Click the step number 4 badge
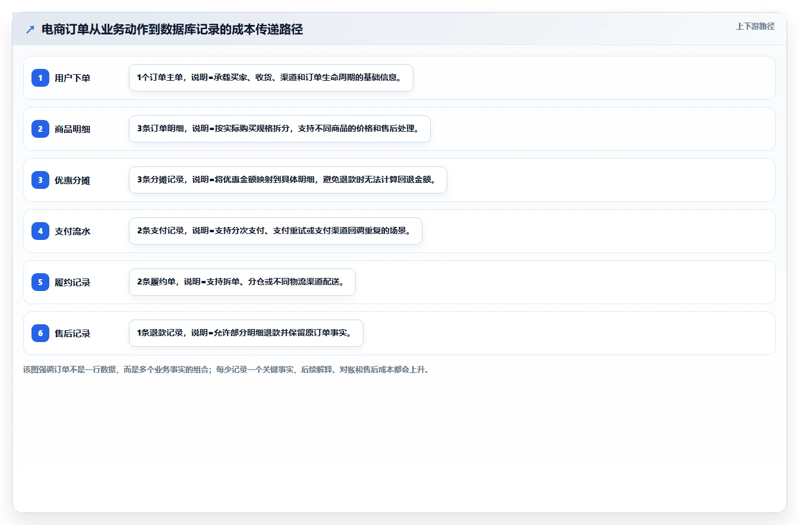Screen dimensions: 799x525 pos(40,231)
